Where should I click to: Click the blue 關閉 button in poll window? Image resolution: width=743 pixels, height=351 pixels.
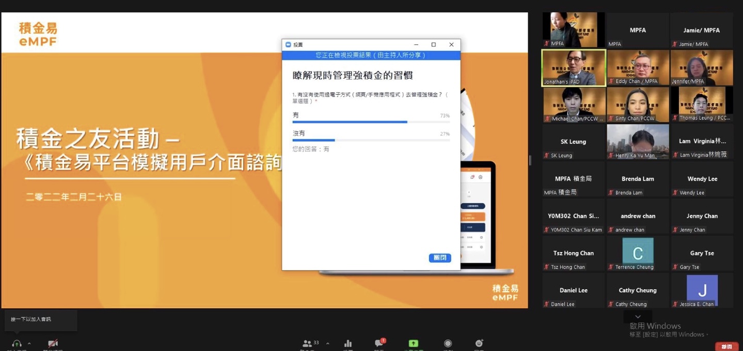pos(440,258)
